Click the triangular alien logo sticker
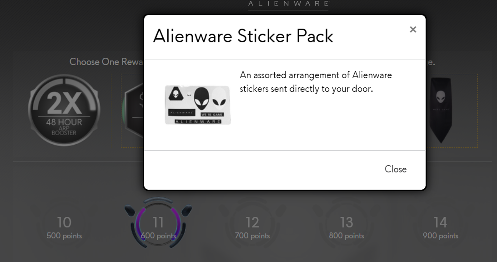 176,94
